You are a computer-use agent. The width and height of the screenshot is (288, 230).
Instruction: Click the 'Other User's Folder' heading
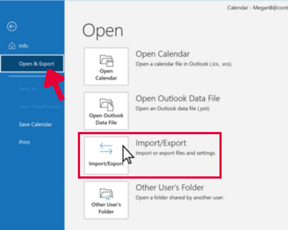pyautogui.click(x=170, y=187)
